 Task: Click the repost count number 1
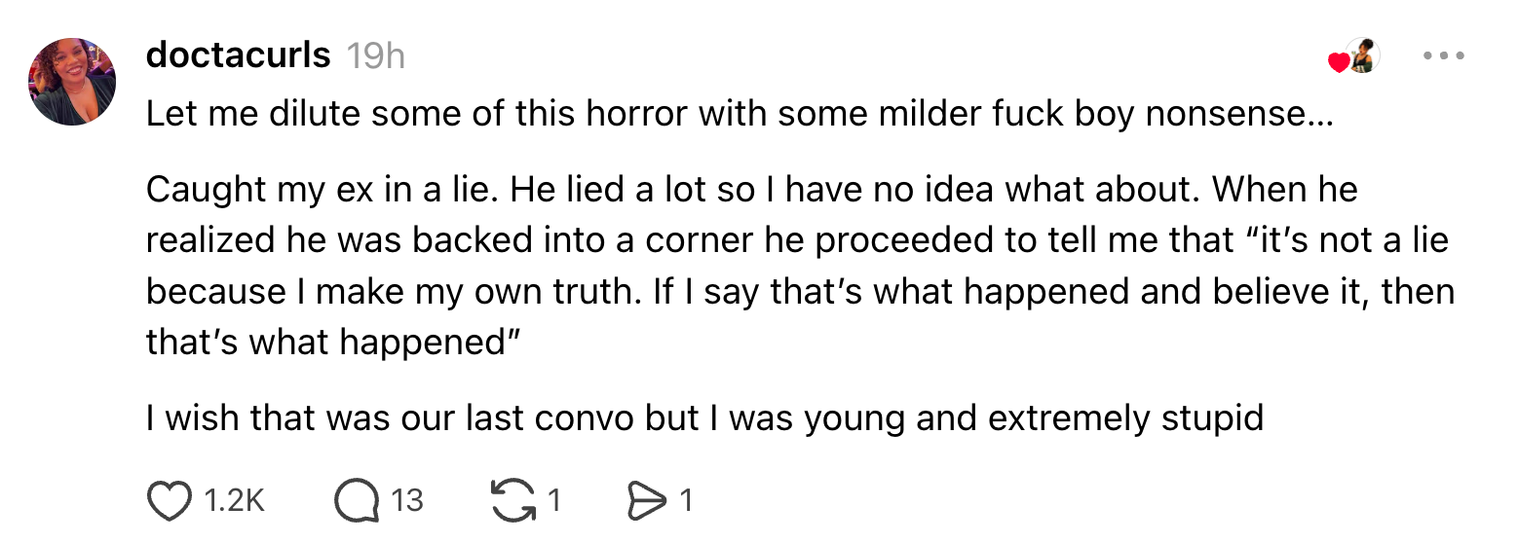pyautogui.click(x=552, y=500)
